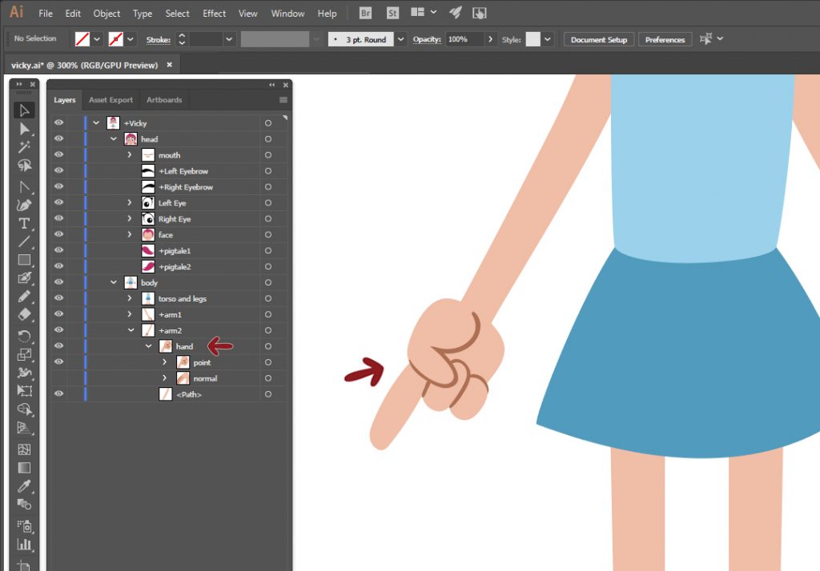The height and width of the screenshot is (571, 820).
Task: Select the Rectangle tool
Action: point(24,260)
